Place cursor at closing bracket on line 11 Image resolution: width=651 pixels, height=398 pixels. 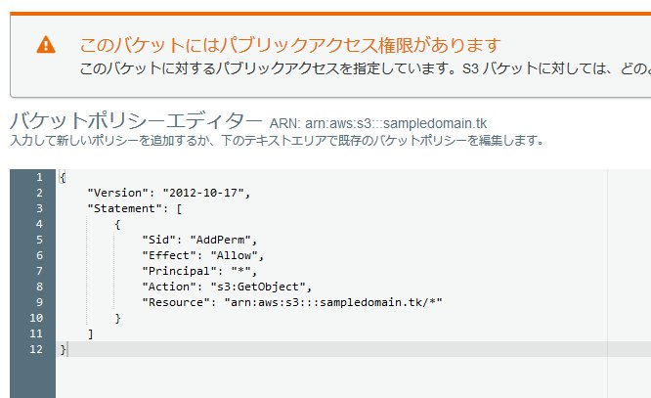pos(90,333)
